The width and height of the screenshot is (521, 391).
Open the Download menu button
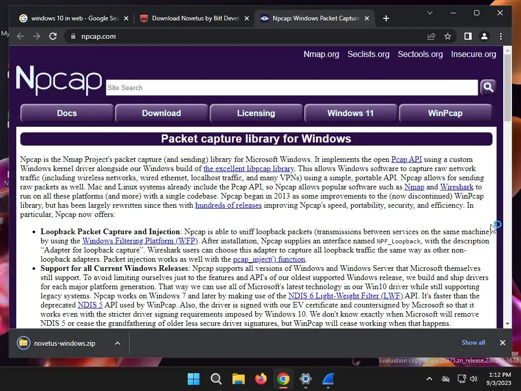(x=161, y=114)
